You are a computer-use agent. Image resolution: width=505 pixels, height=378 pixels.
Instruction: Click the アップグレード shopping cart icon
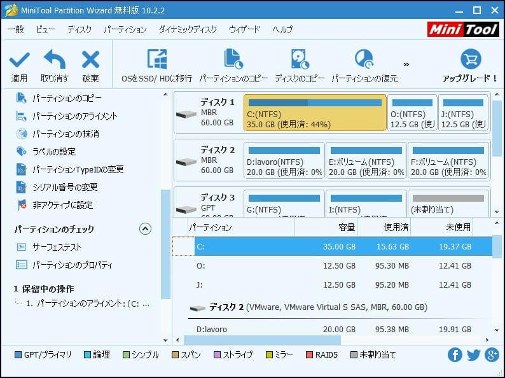point(471,59)
